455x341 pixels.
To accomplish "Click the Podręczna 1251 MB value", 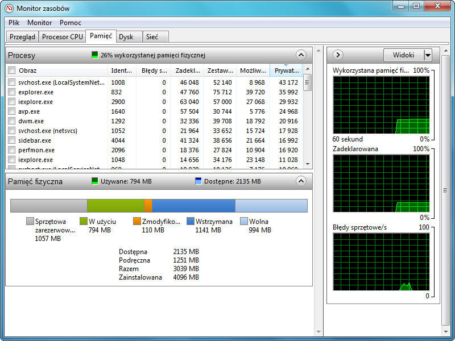I will tap(186, 260).
